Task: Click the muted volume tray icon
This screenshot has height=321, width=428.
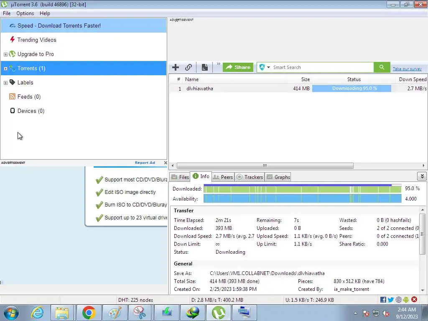Action: tap(386, 313)
